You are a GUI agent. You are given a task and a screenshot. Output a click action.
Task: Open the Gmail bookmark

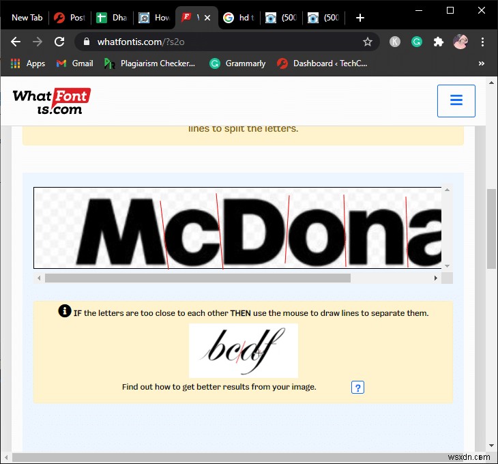tap(74, 63)
